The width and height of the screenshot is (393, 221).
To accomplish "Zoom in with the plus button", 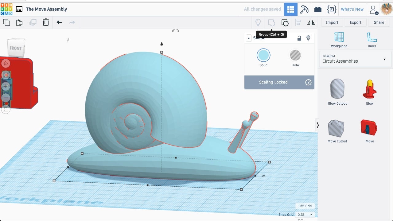I will pyautogui.click(x=6, y=86).
